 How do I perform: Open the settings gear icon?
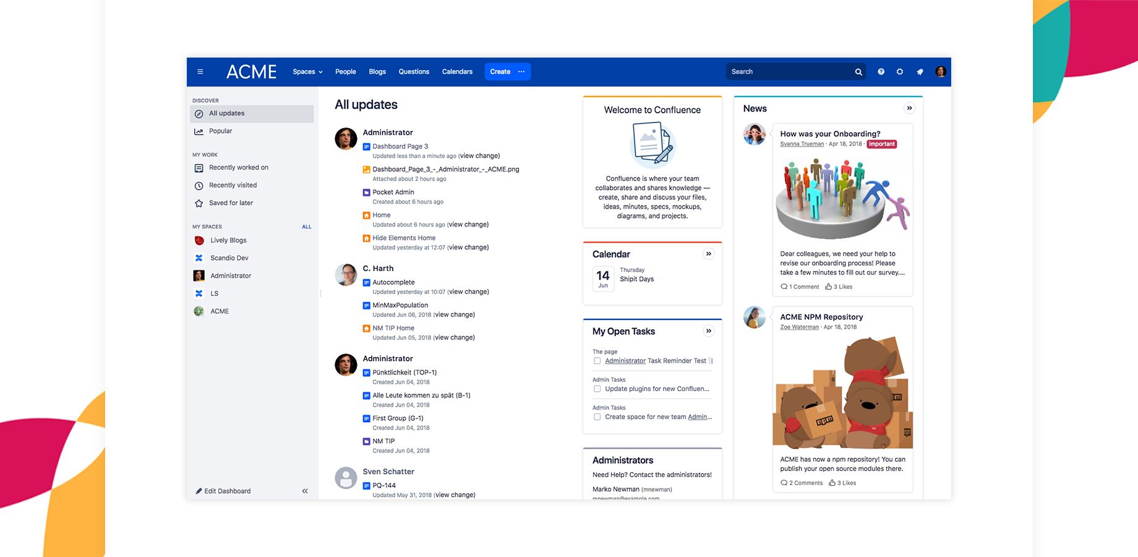(900, 72)
